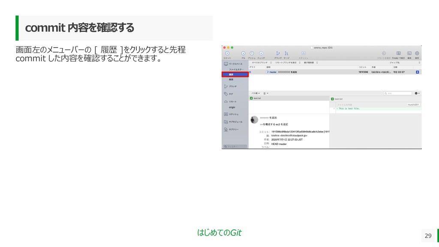The width and height of the screenshot is (439, 247).
Task: Click the Hunkを戻す button
Action: click(x=413, y=105)
